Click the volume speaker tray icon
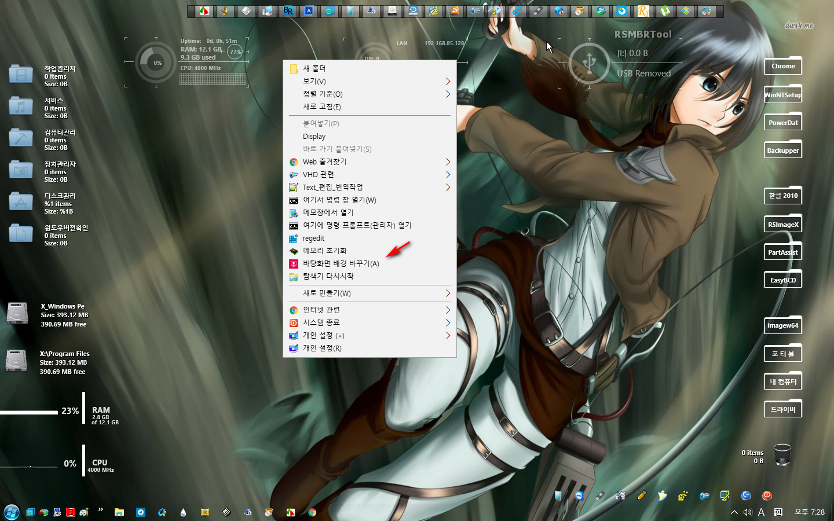Screen dimensions: 834x521 (x=748, y=512)
